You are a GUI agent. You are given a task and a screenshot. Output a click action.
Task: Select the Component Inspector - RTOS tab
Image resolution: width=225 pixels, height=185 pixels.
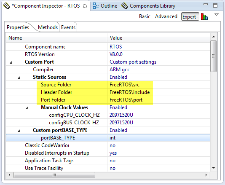pyautogui.click(x=46, y=6)
